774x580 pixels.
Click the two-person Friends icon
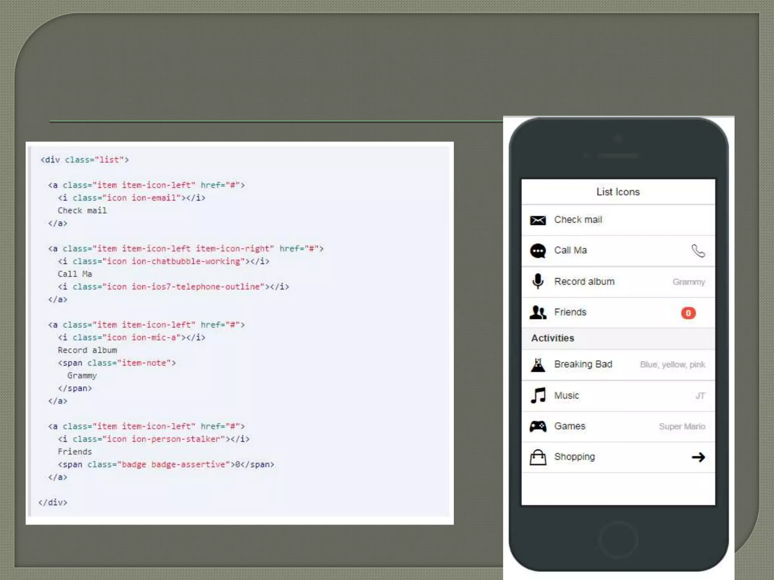click(x=537, y=312)
